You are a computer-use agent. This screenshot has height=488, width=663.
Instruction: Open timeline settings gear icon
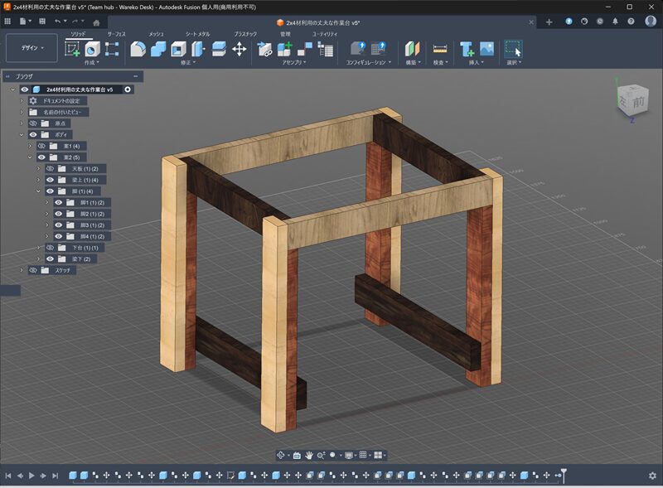652,476
